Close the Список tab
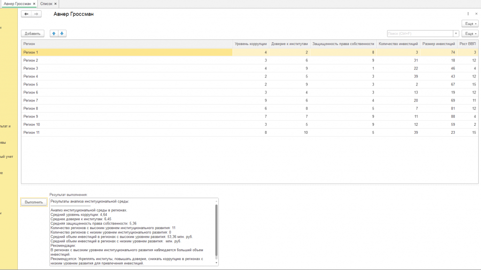The image size is (481, 270). pyautogui.click(x=55, y=4)
